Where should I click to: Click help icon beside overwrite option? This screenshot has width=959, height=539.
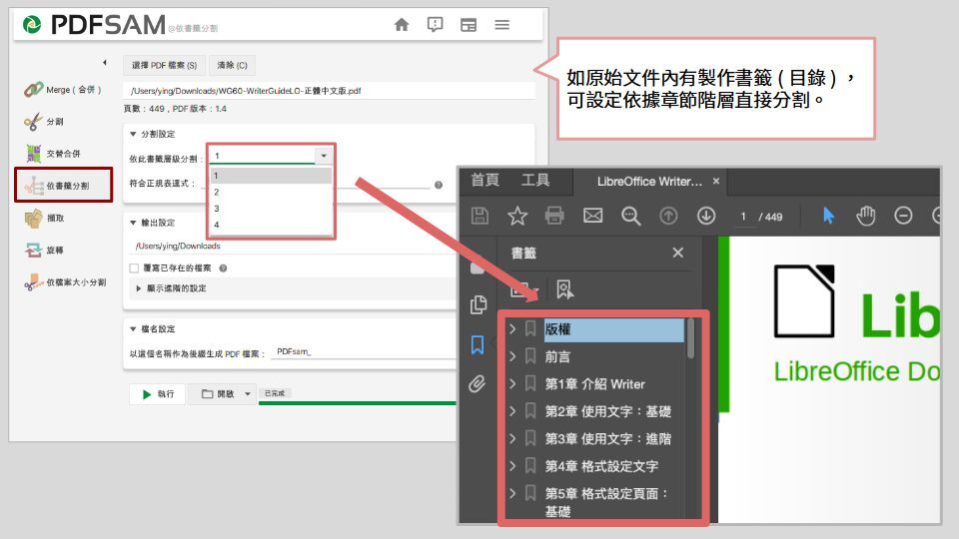point(223,268)
